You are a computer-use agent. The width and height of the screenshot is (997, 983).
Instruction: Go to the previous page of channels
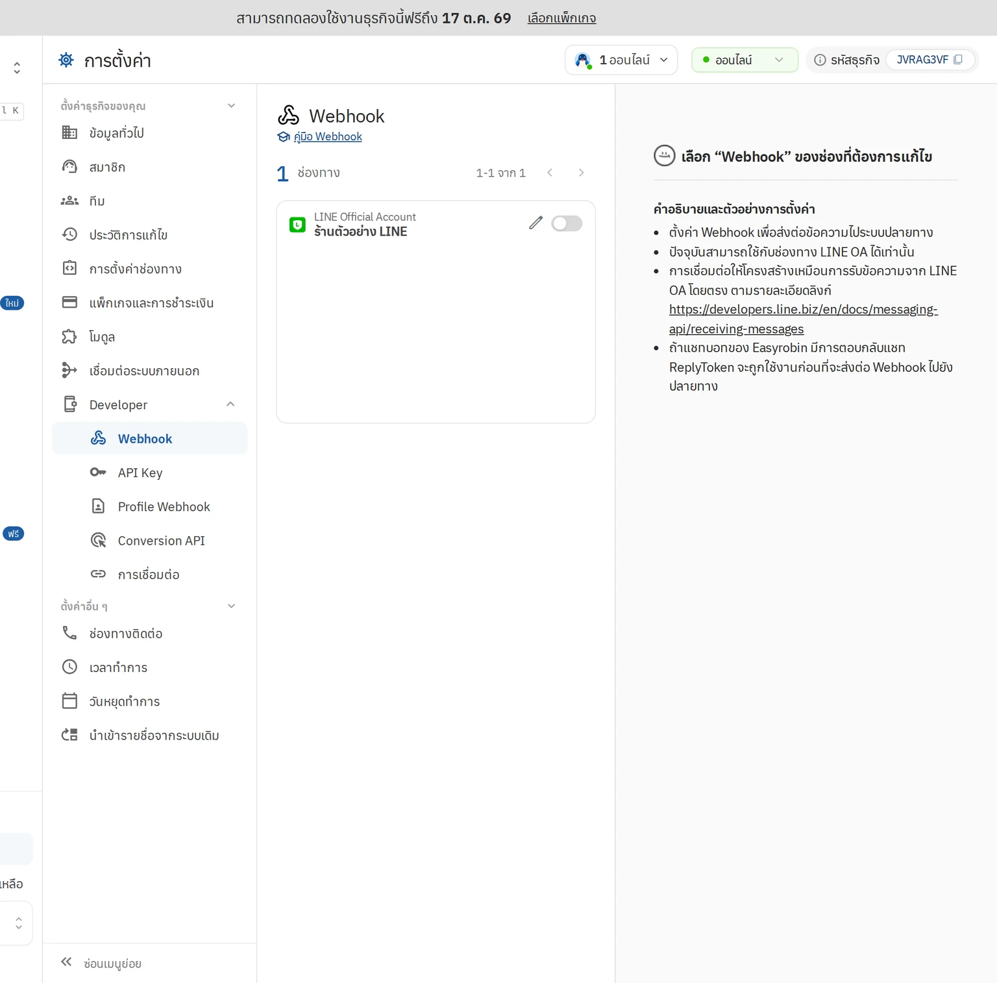550,173
